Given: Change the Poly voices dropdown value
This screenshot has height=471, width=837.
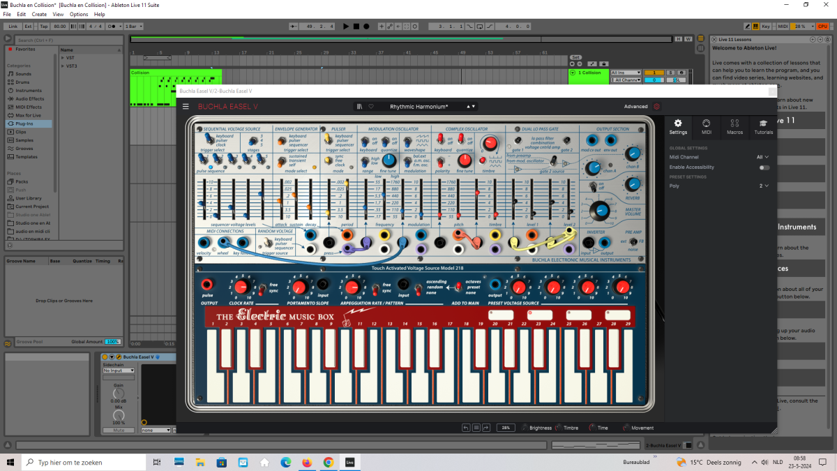Looking at the screenshot, I should 764,186.
